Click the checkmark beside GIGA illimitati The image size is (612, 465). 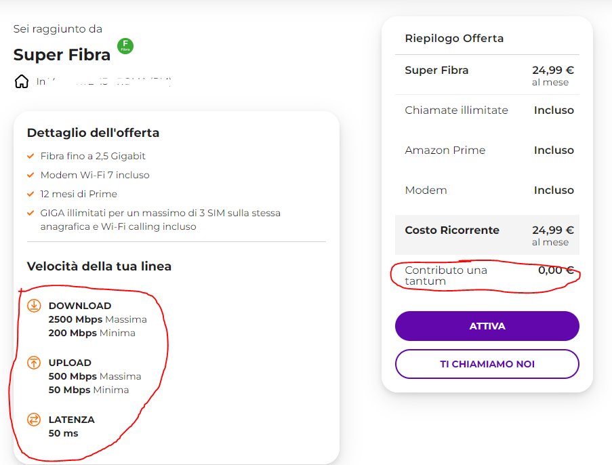click(x=30, y=213)
